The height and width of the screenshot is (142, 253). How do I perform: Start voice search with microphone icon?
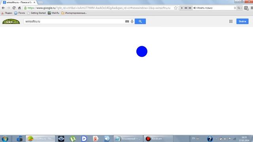(x=132, y=21)
